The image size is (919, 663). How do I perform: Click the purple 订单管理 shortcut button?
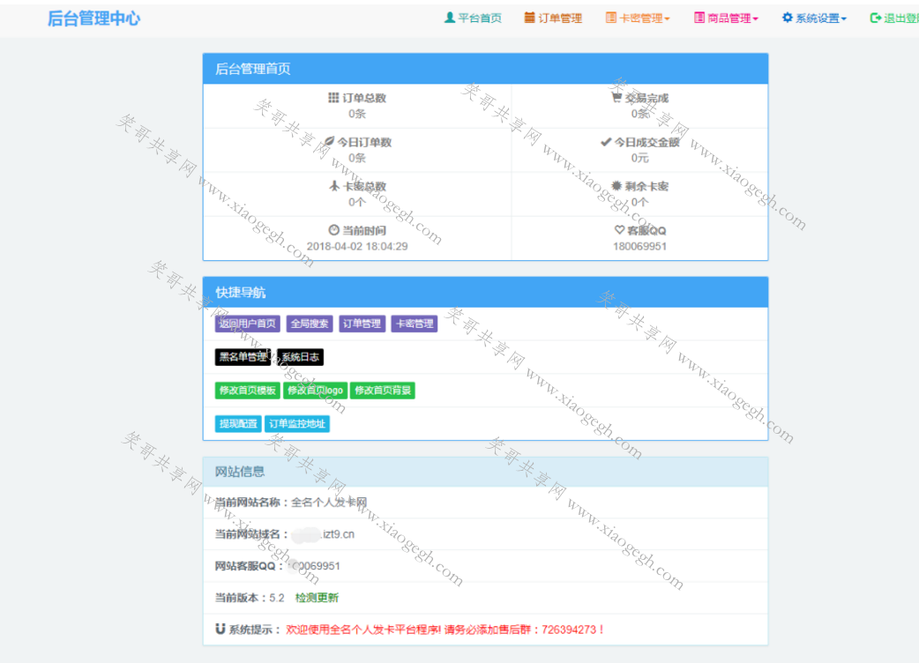click(362, 324)
